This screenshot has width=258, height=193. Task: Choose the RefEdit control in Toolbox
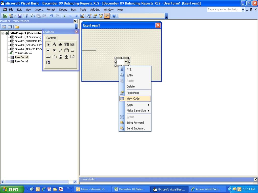click(48, 62)
